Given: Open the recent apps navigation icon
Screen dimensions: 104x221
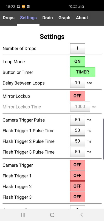Looking at the screenshot, I should coord(23,215).
